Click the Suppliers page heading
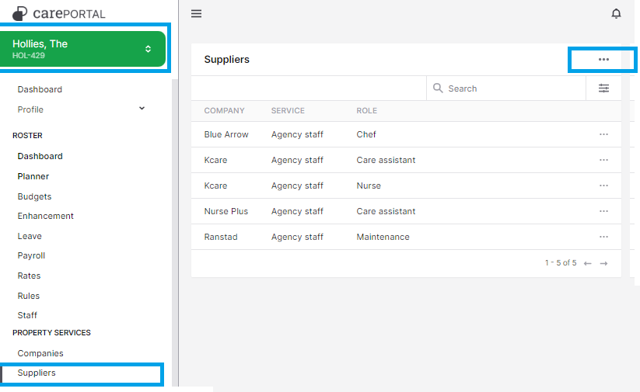This screenshot has width=640, height=392. pyautogui.click(x=226, y=60)
